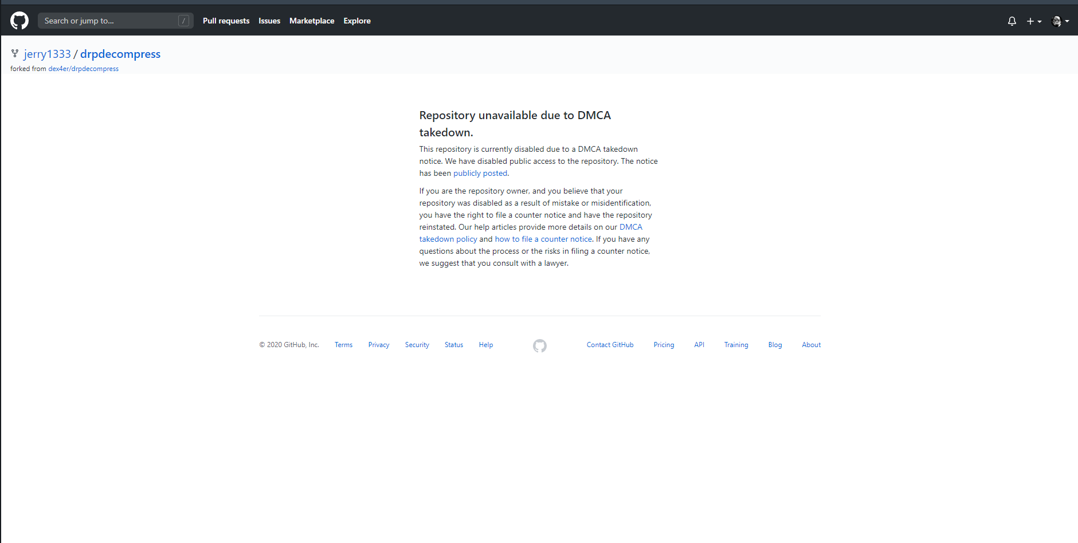Expand the create new dropdown caret
1078x543 pixels.
[1038, 22]
